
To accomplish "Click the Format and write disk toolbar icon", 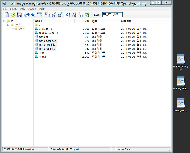I will click(x=60, y=15).
